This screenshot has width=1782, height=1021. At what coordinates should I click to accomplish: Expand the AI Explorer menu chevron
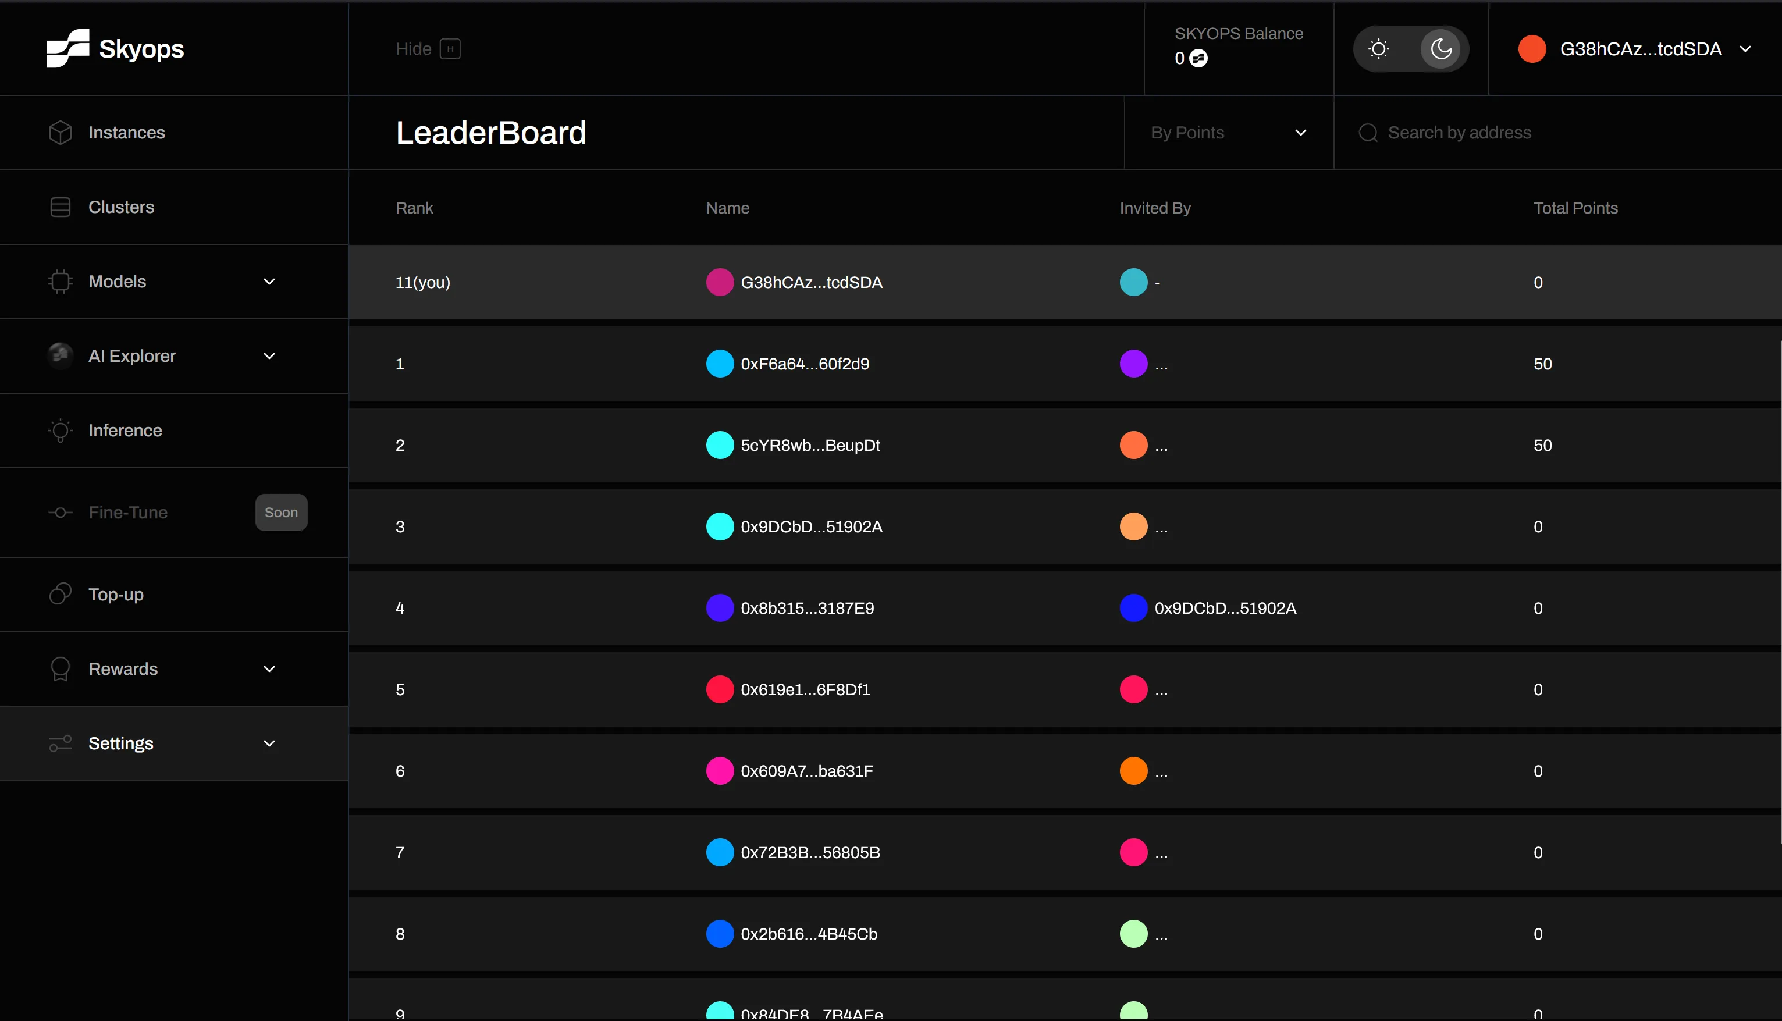tap(269, 356)
